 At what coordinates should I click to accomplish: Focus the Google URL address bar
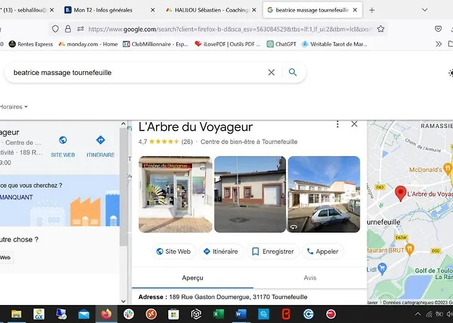tap(230, 29)
